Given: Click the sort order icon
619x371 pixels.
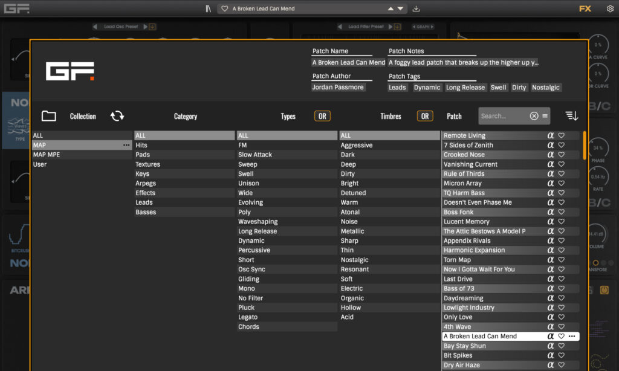Looking at the screenshot, I should click(571, 116).
